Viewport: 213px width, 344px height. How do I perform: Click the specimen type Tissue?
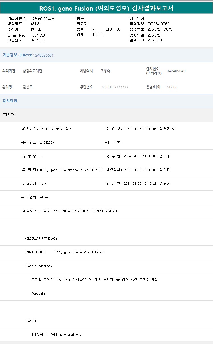(98, 35)
